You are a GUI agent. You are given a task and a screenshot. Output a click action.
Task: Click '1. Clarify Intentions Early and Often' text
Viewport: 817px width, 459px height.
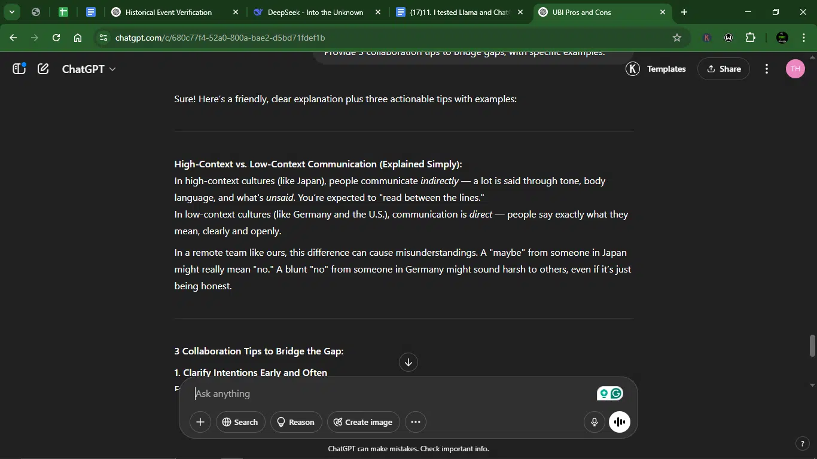[x=251, y=372]
